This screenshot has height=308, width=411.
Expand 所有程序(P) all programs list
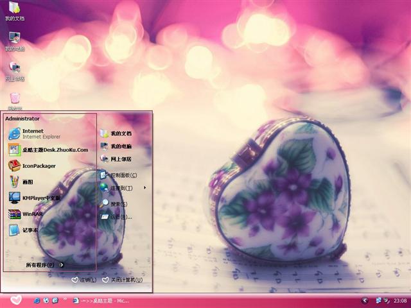45,265
